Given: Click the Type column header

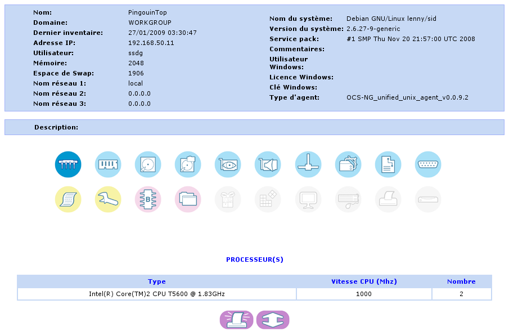Looking at the screenshot, I should click(x=156, y=281).
